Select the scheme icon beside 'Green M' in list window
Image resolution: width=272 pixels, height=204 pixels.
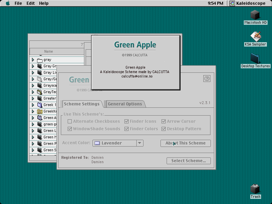(x=40, y=137)
